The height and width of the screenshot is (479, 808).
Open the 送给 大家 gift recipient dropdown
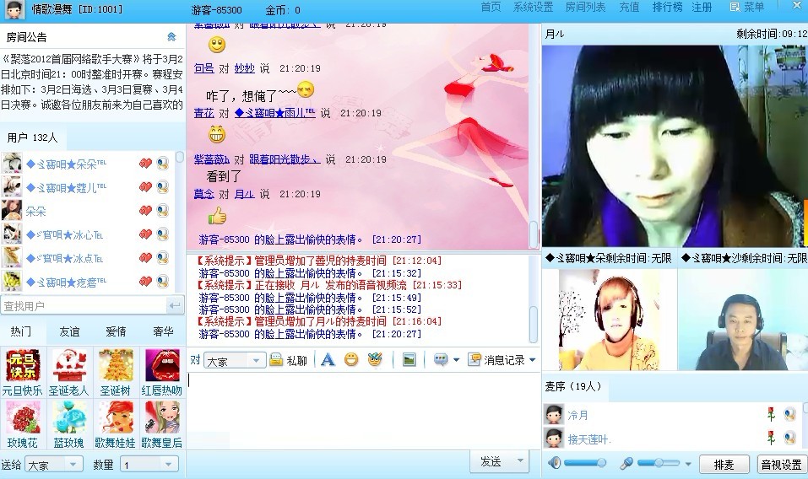coord(54,465)
